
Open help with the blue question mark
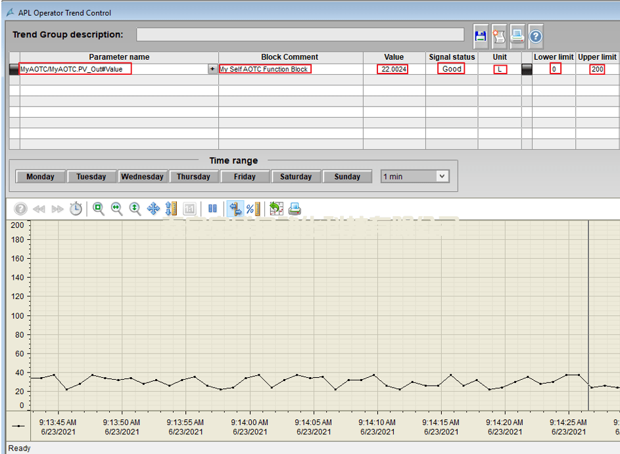[x=536, y=36]
